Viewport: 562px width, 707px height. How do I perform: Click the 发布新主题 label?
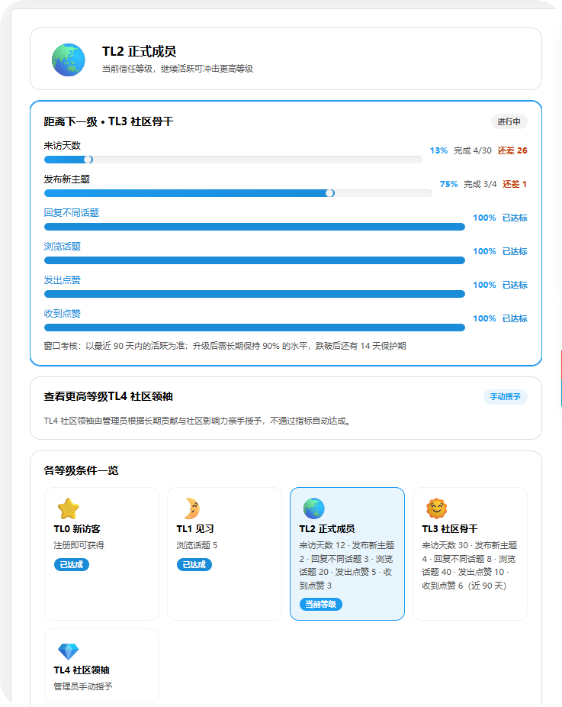click(66, 179)
